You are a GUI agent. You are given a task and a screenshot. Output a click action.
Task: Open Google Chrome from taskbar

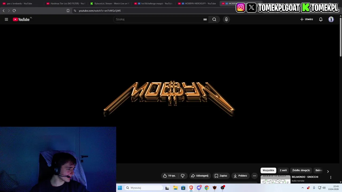[207, 188]
